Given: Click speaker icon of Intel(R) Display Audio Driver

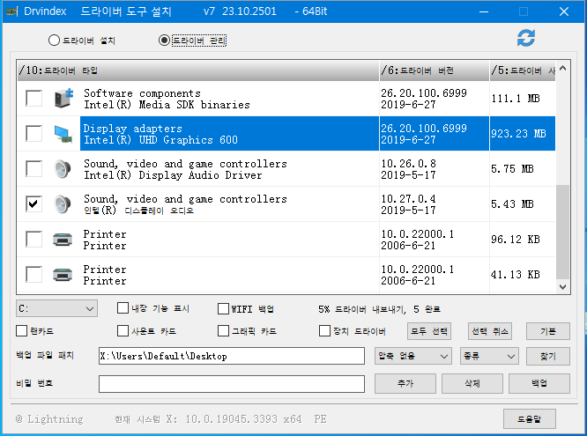Looking at the screenshot, I should pos(63,169).
